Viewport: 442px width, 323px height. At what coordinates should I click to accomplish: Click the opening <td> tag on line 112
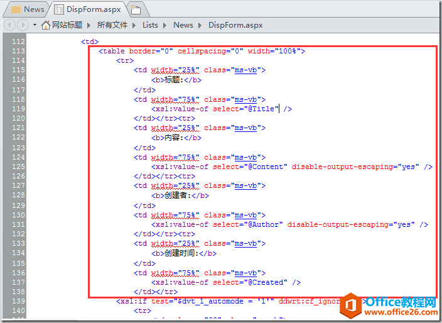coord(90,41)
